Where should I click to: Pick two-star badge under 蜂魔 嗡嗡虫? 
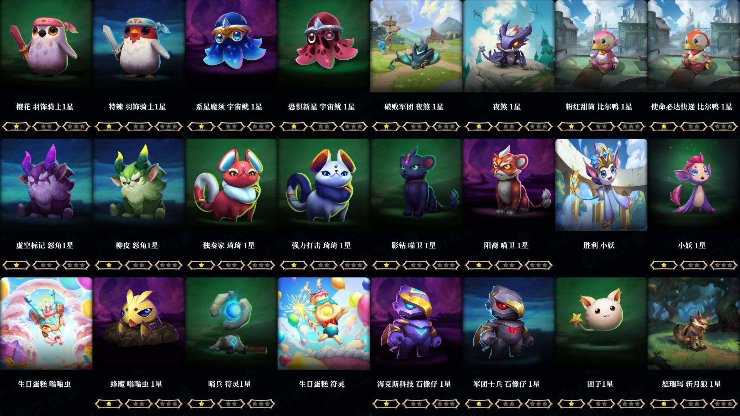pos(139,404)
